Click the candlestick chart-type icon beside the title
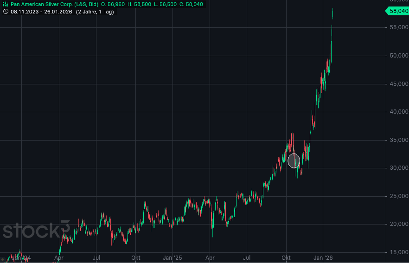The image size is (409, 263). click(6, 4)
